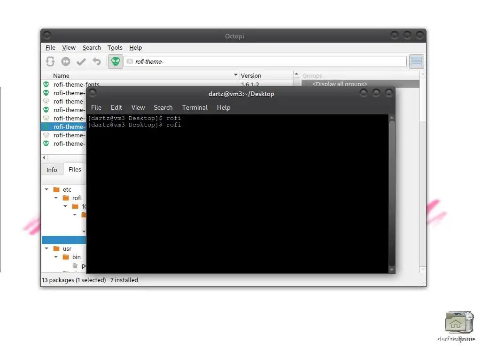Click the second rofi command line in terminal
Viewport: 481px width, 360px height.
point(134,125)
